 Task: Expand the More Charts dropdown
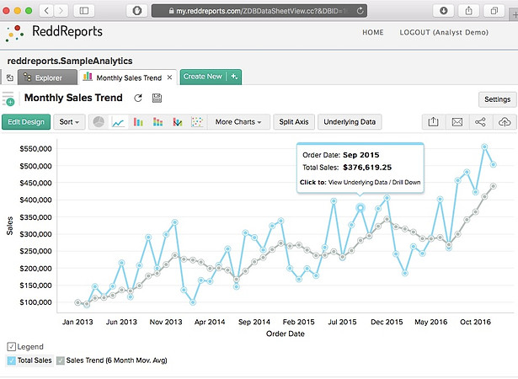pos(238,122)
